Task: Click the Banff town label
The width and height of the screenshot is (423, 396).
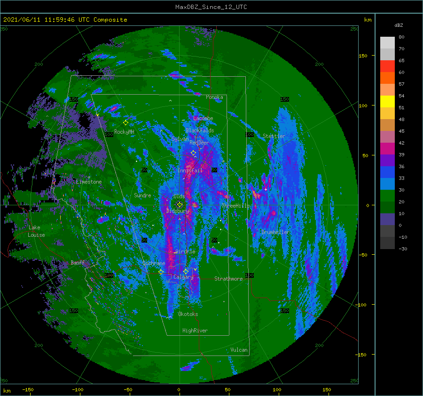Action: (78, 262)
